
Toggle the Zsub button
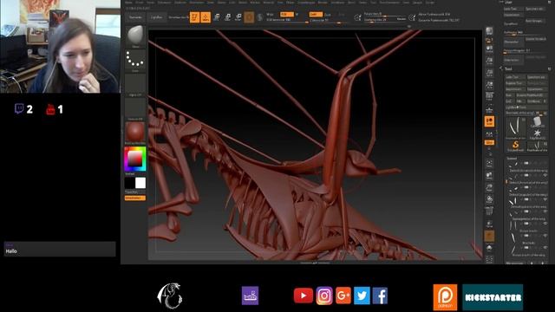[x=328, y=15]
